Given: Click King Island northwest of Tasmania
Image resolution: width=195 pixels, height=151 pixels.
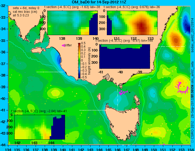Looking at the screenshot, I should 99,97.
